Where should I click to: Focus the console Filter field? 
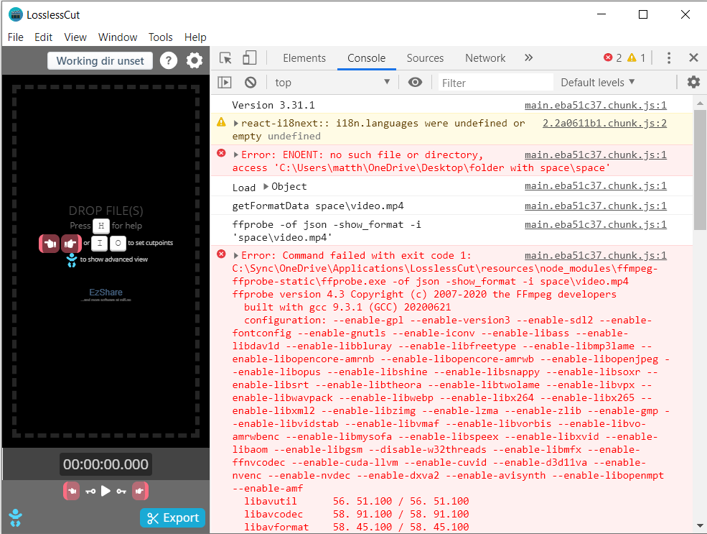(x=495, y=83)
